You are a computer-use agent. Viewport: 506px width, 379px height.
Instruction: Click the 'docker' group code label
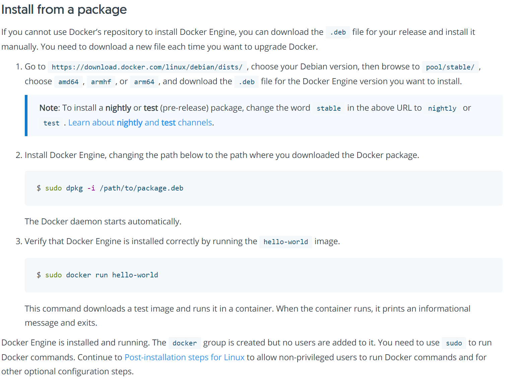185,343
